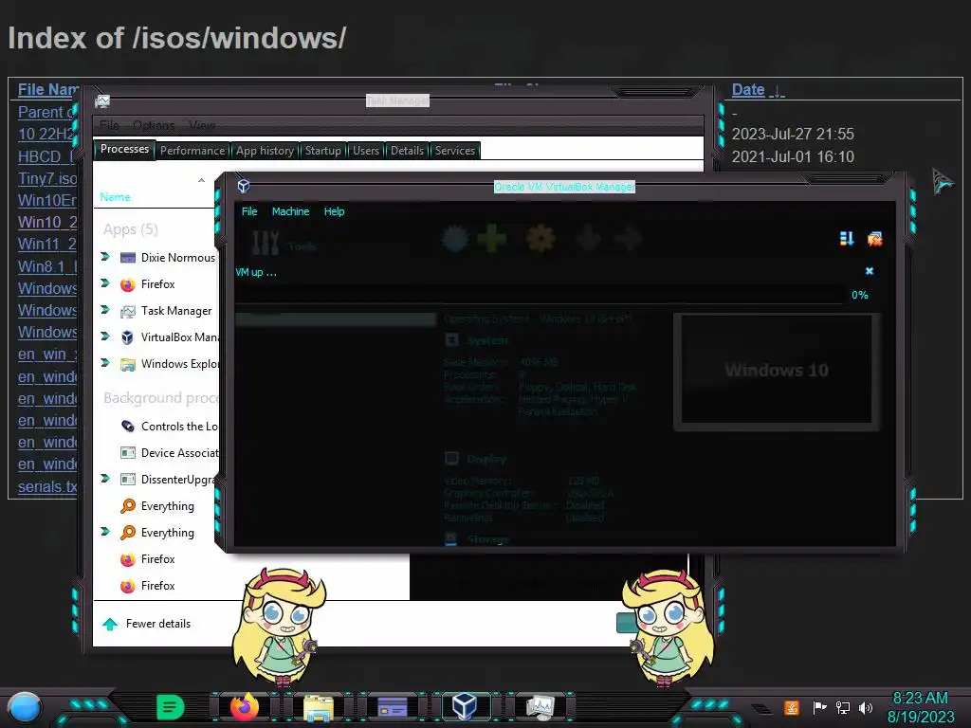The width and height of the screenshot is (971, 728).
Task: Click the 2023-Jul-27 21:55 date entry
Action: click(x=793, y=135)
